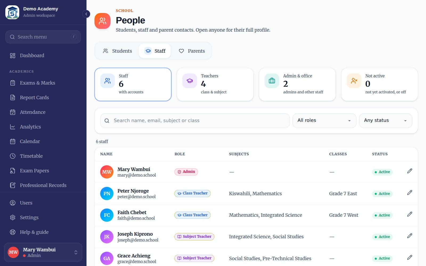Screen dimensions: 426x266
Task: Click the Help & guide lifebuoy icon
Action: coord(13,232)
